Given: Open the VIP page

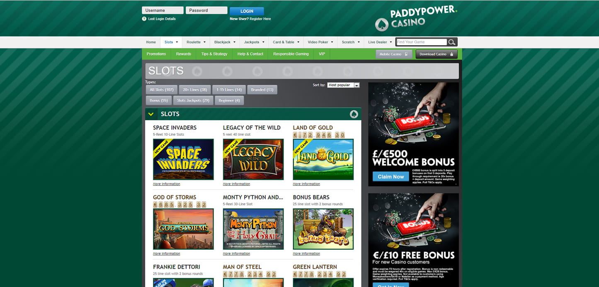Looking at the screenshot, I should 322,54.
